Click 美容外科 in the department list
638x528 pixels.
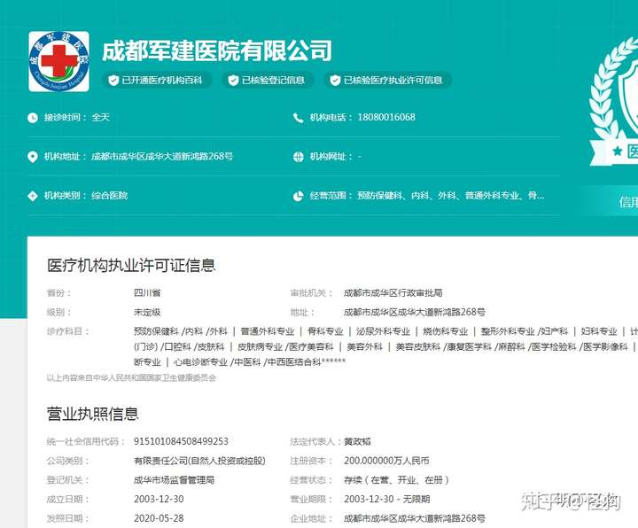[x=364, y=346]
